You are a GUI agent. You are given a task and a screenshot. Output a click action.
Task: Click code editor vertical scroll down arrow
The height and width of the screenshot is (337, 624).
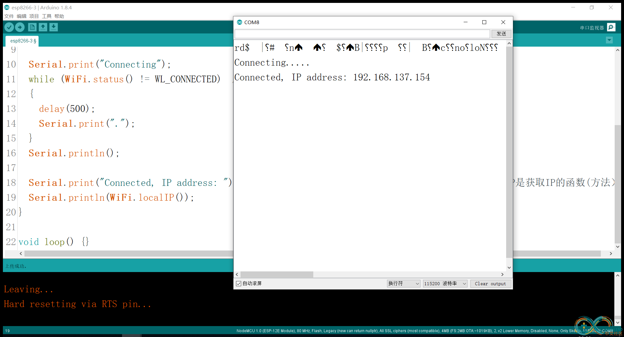[618, 247]
